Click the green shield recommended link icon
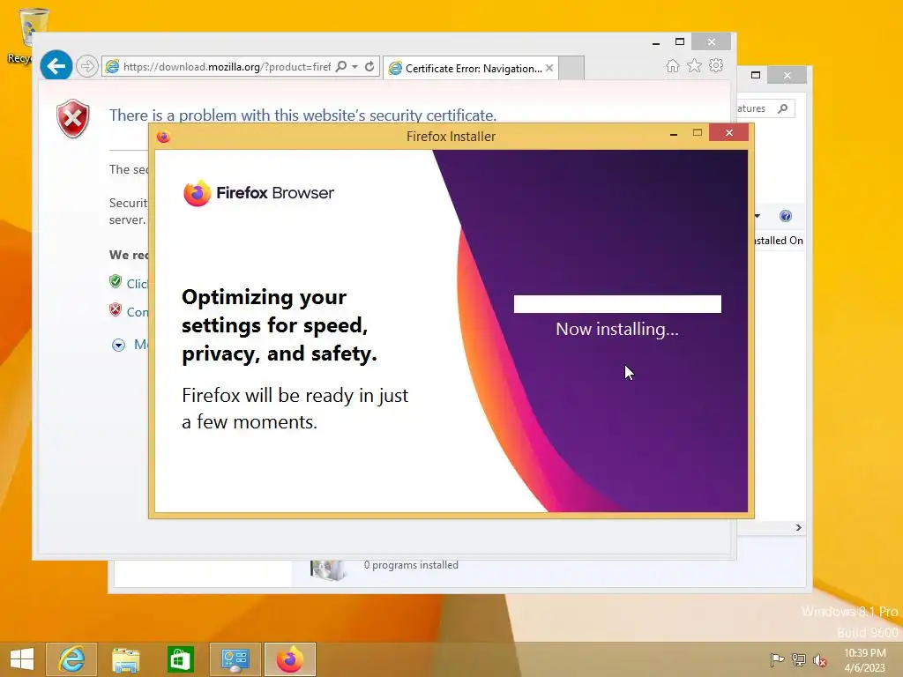The width and height of the screenshot is (903, 677). tap(116, 281)
